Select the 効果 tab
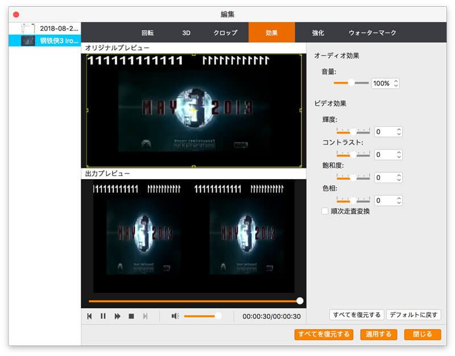Screen dimensions: 455x356 [272, 32]
